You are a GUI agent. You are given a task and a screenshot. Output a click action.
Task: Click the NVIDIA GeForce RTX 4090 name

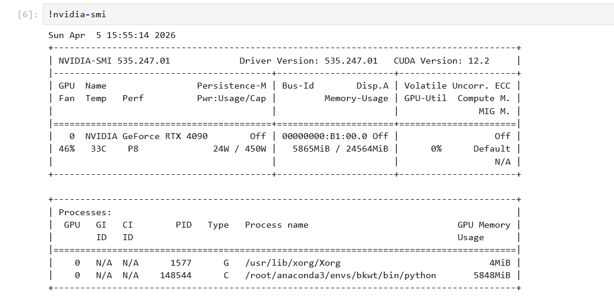[x=146, y=136]
